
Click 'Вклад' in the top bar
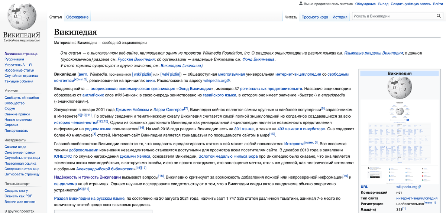coord(383,4)
